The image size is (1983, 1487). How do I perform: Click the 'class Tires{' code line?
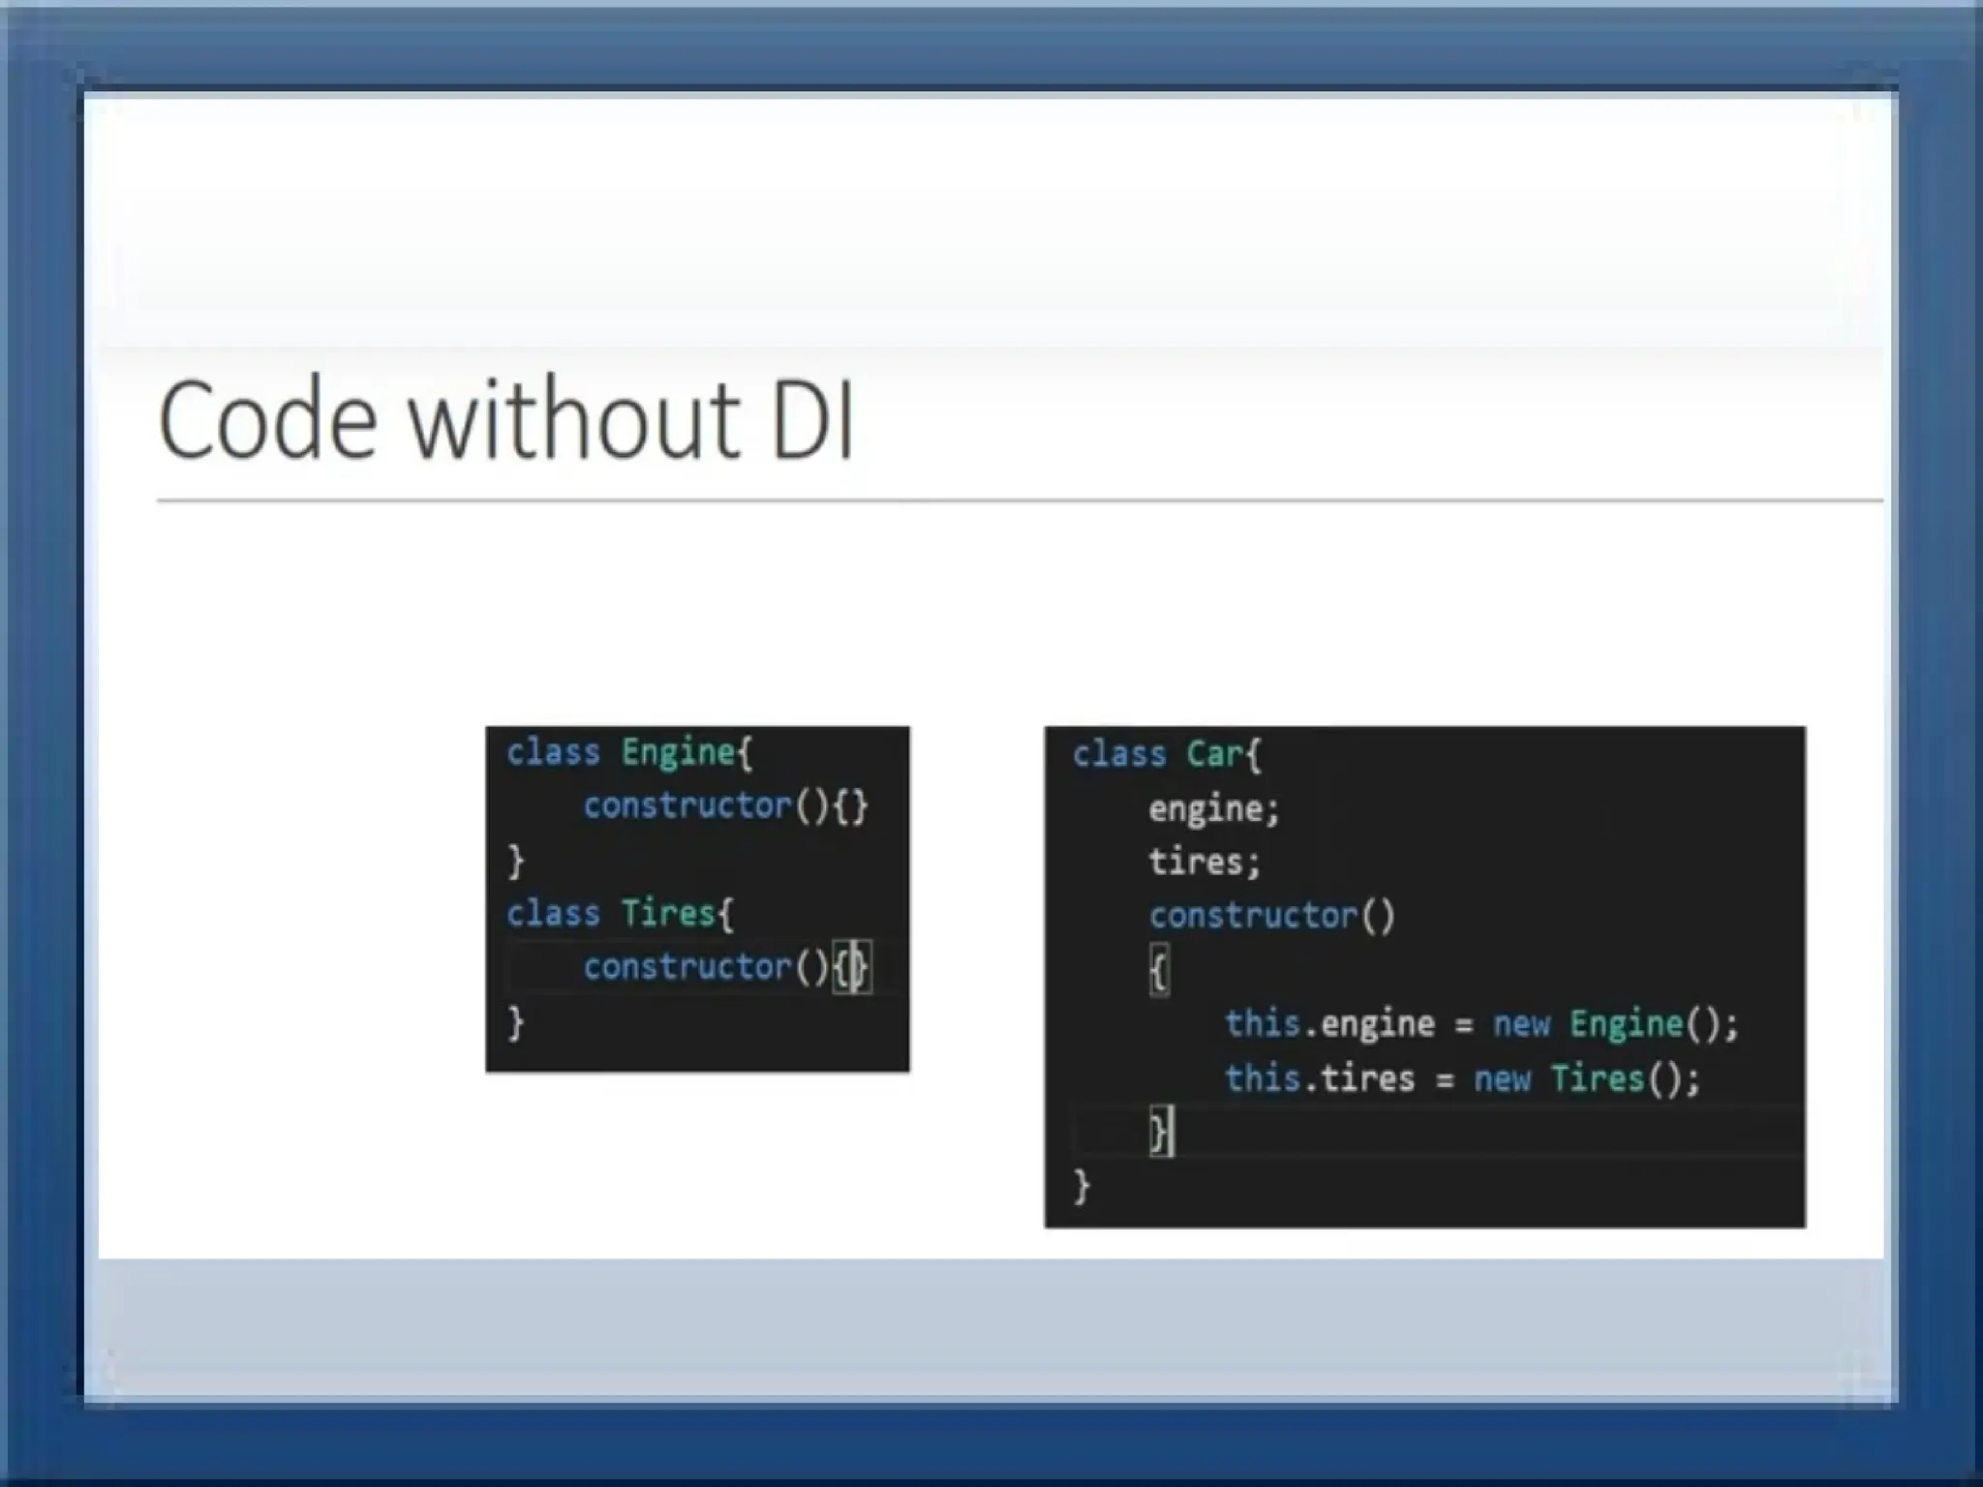pyautogui.click(x=620, y=913)
